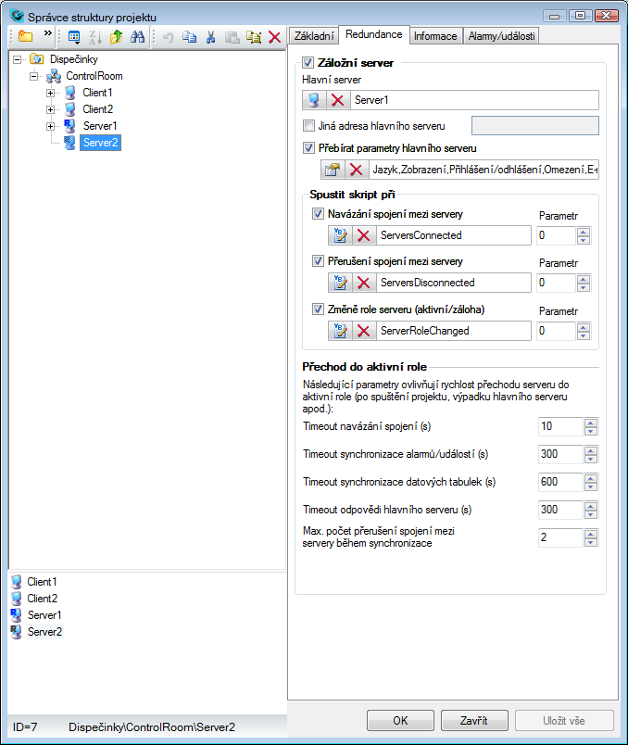Edit the ServersConnected script icon
Image resolution: width=628 pixels, height=745 pixels.
[340, 235]
